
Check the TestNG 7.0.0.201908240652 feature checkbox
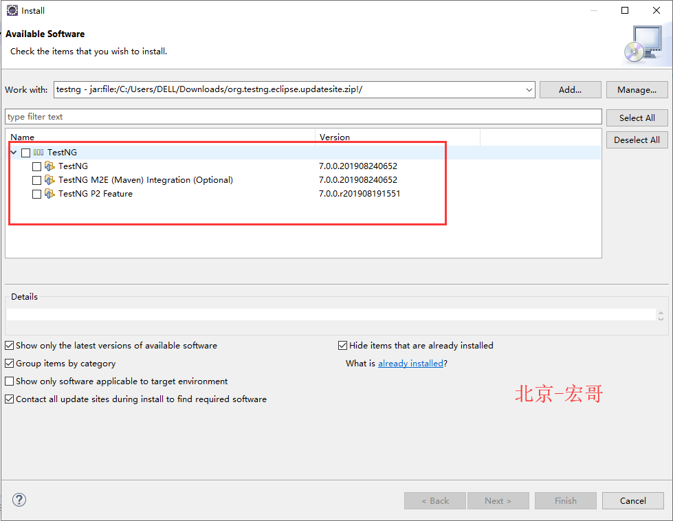pyautogui.click(x=37, y=166)
